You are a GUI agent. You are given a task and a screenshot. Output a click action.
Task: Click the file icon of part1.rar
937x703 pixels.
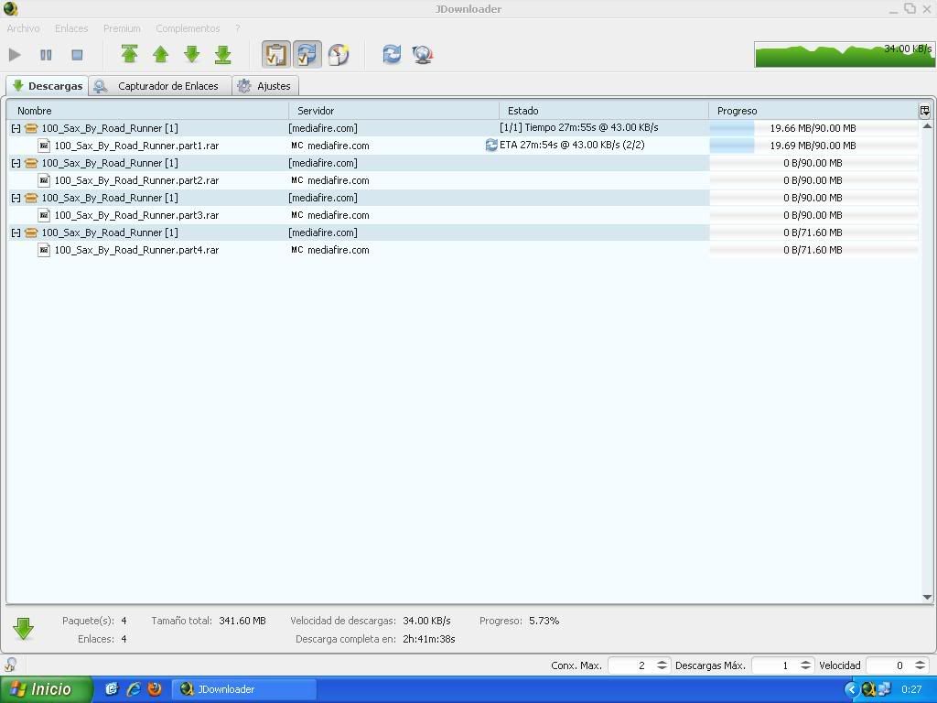point(44,146)
